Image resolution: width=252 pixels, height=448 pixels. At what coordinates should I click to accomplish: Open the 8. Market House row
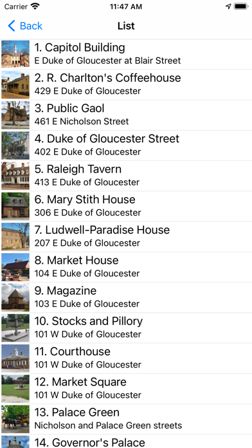pyautogui.click(x=126, y=267)
